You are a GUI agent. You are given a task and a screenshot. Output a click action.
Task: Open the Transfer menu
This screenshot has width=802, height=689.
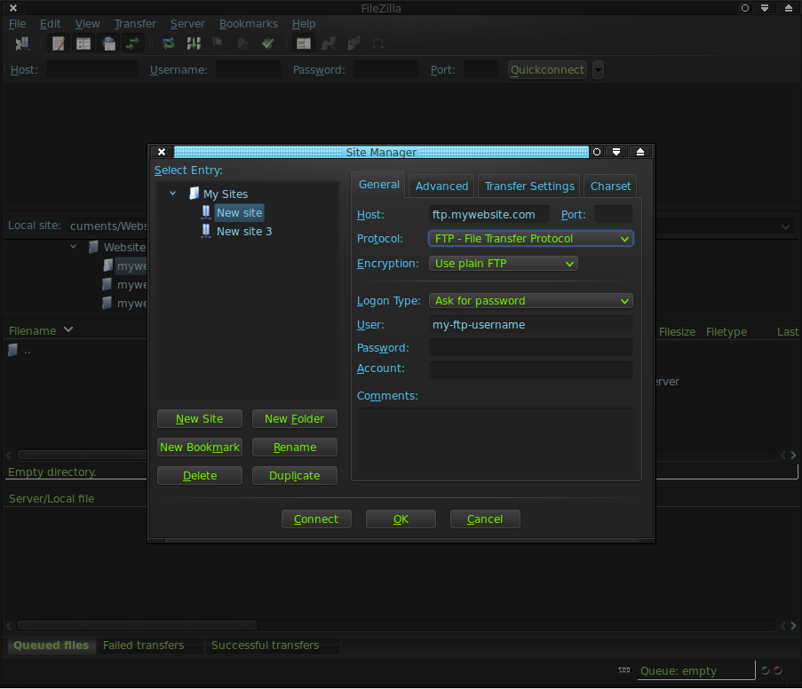(x=135, y=24)
